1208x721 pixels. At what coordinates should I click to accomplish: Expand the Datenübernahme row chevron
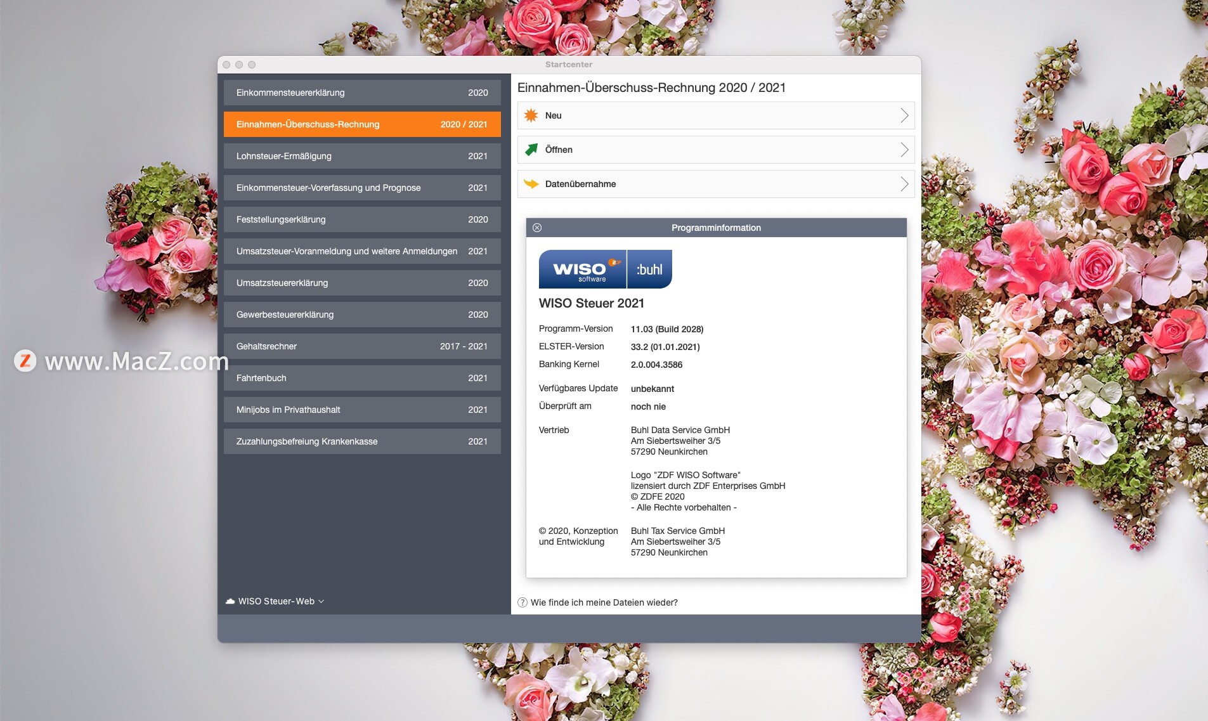tap(904, 184)
